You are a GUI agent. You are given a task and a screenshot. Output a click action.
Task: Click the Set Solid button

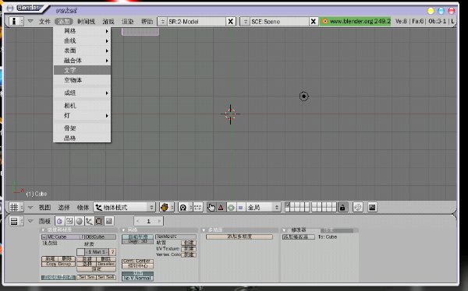click(106, 277)
